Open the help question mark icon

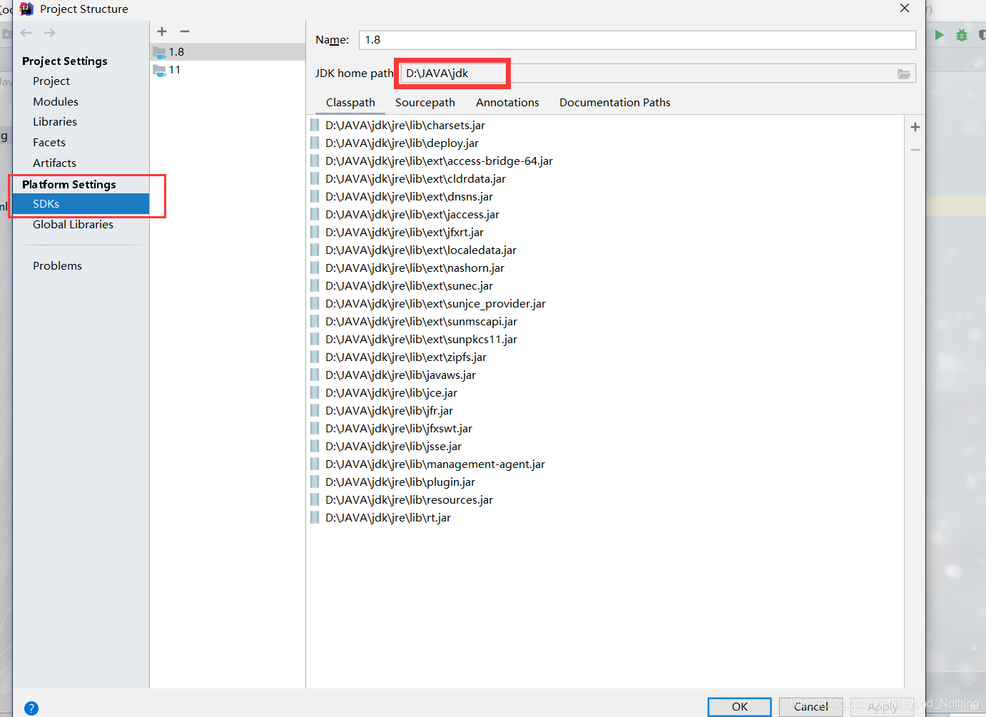31,708
